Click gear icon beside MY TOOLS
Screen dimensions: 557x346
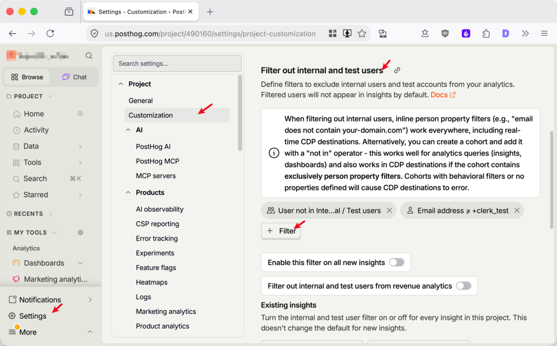click(x=81, y=232)
